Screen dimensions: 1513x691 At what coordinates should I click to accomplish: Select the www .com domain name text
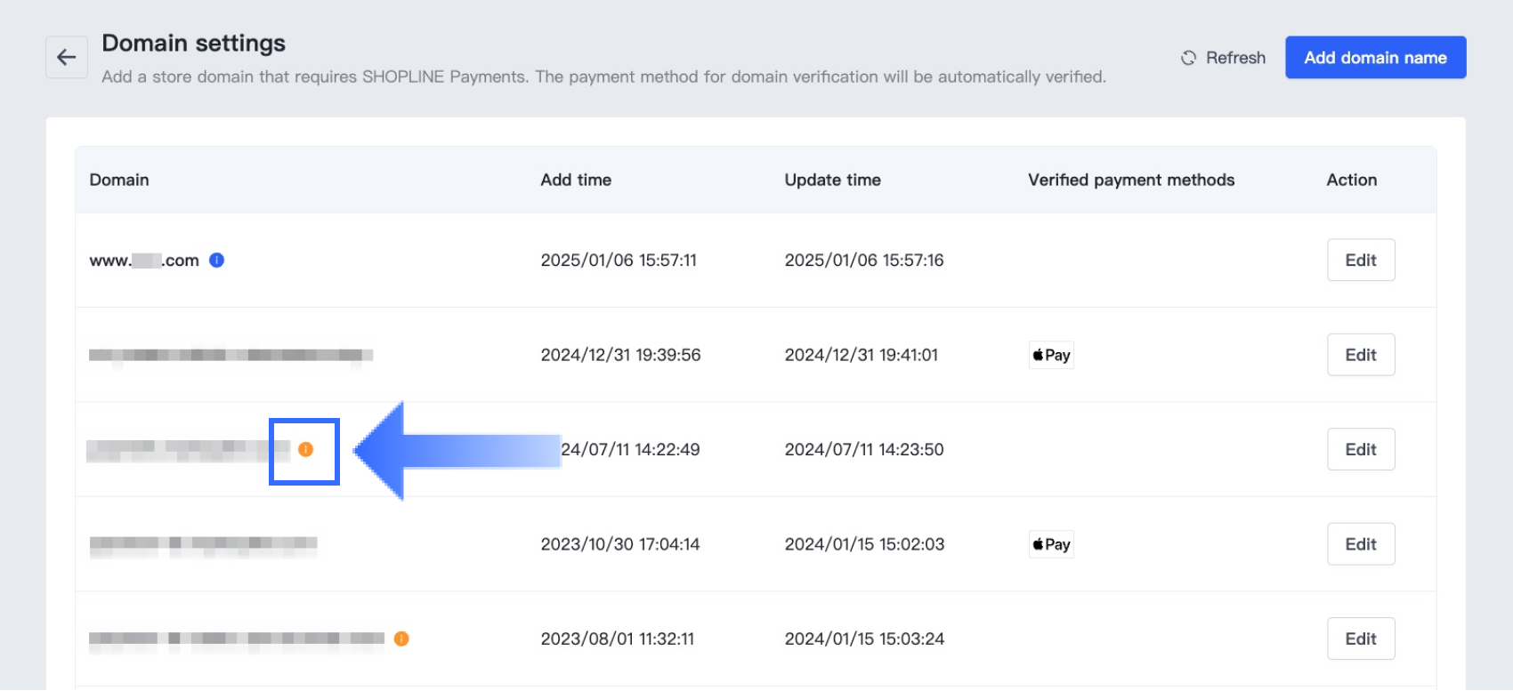click(x=144, y=261)
